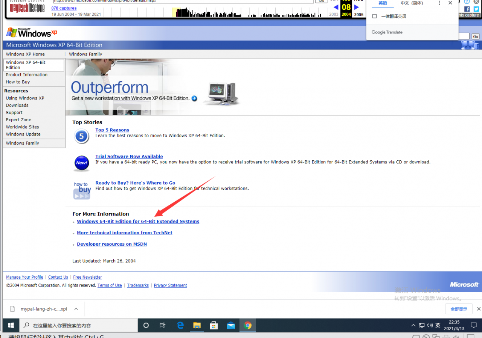482x338 pixels.
Task: Open Microsoft Edge from the taskbar
Action: 180,325
